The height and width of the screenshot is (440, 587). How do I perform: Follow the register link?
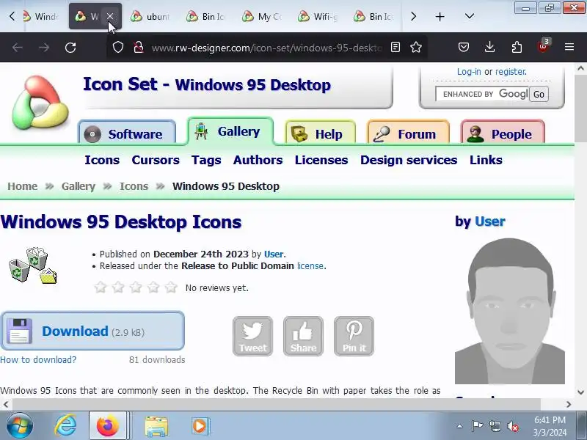(510, 71)
